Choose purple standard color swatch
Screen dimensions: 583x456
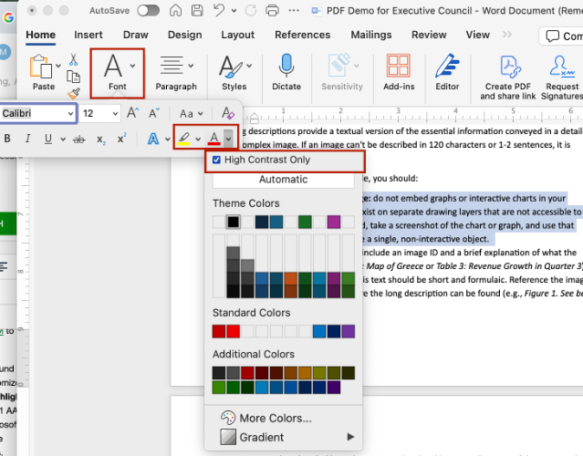[x=348, y=331]
